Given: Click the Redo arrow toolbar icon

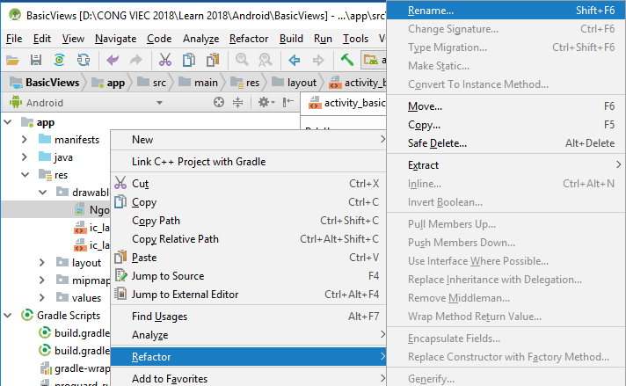Looking at the screenshot, I should (136, 61).
